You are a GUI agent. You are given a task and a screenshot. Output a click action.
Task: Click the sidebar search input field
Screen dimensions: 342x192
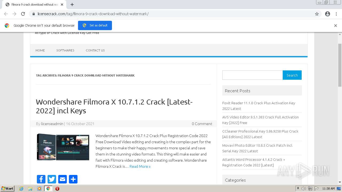(252, 75)
